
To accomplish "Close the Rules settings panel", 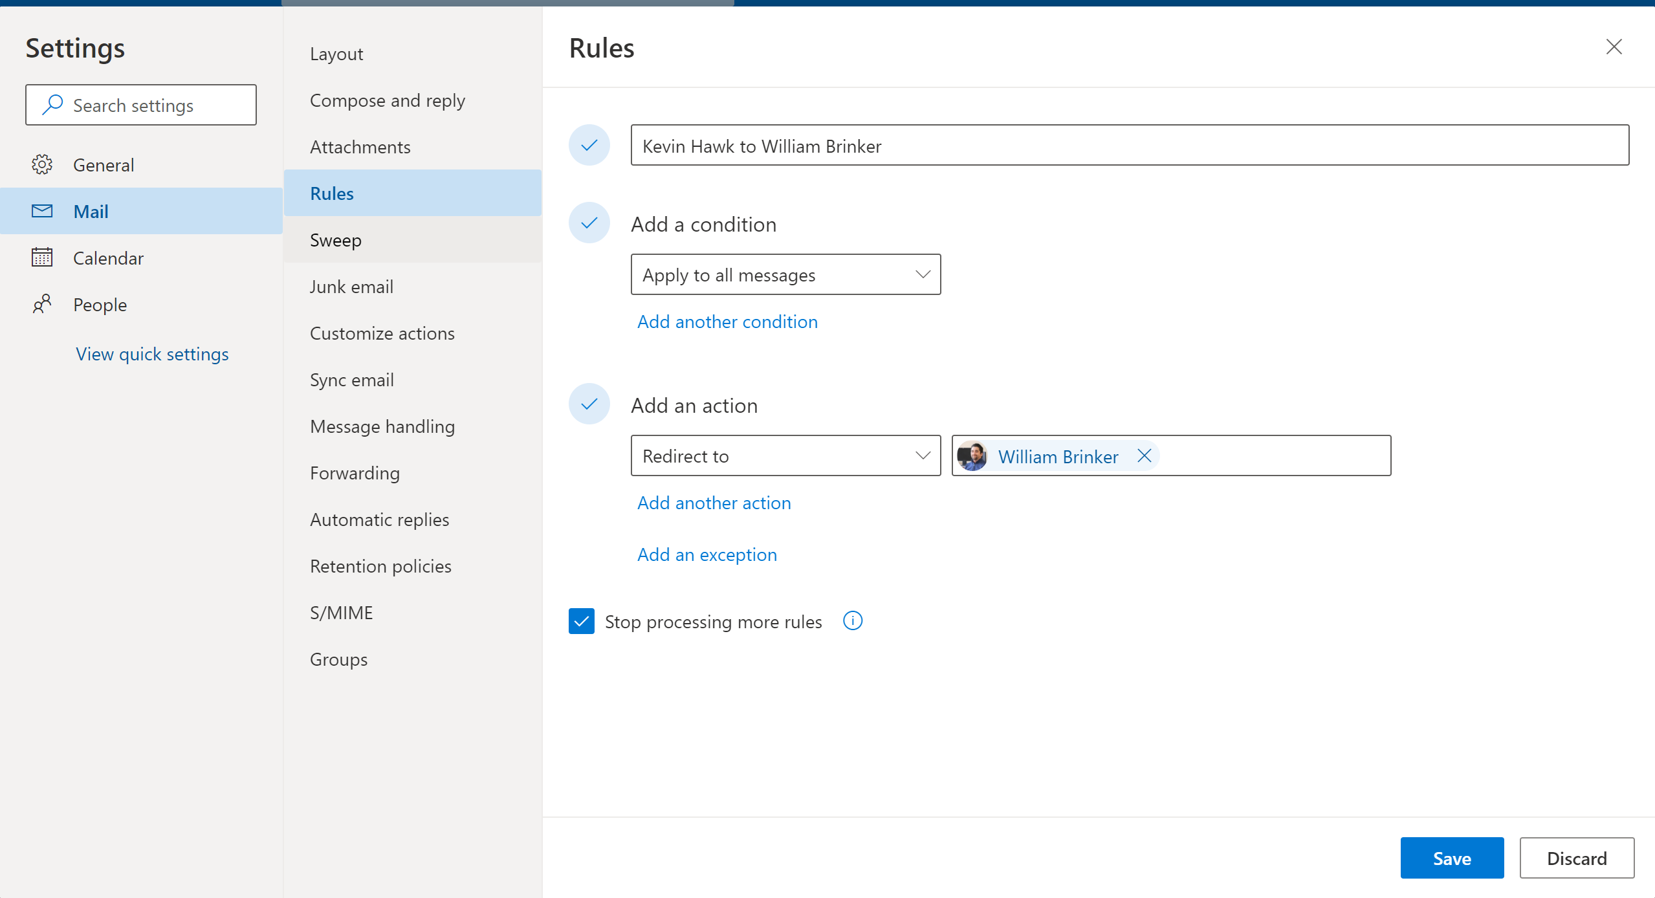I will tap(1614, 47).
